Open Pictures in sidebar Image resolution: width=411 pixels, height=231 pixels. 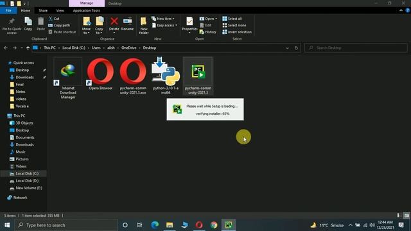tap(22, 159)
